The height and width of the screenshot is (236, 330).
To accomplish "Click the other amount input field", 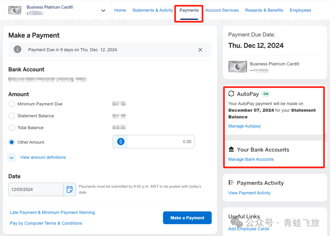I will coord(153,142).
